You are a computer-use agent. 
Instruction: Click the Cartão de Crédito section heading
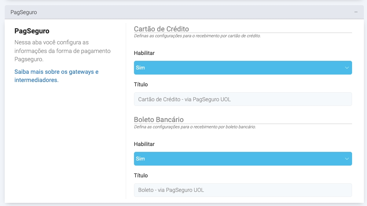coord(161,29)
